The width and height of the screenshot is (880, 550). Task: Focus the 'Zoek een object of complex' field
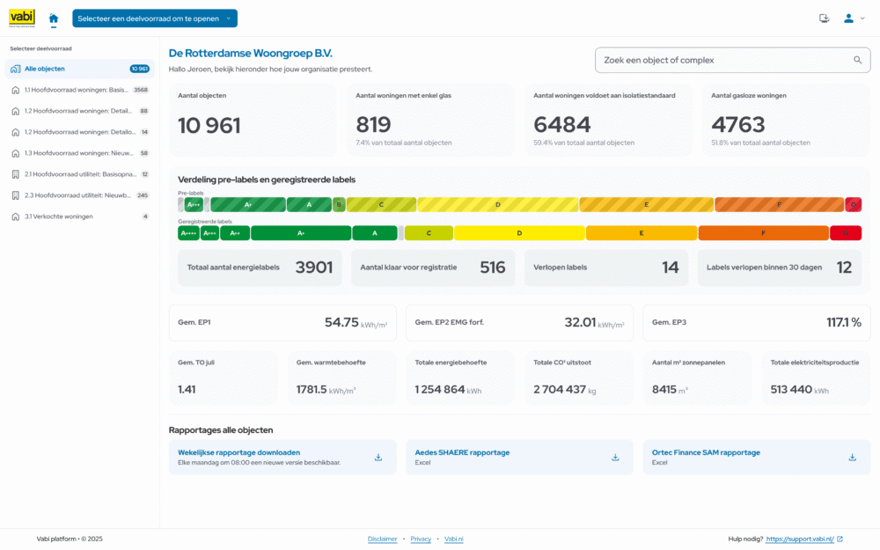[x=732, y=60]
